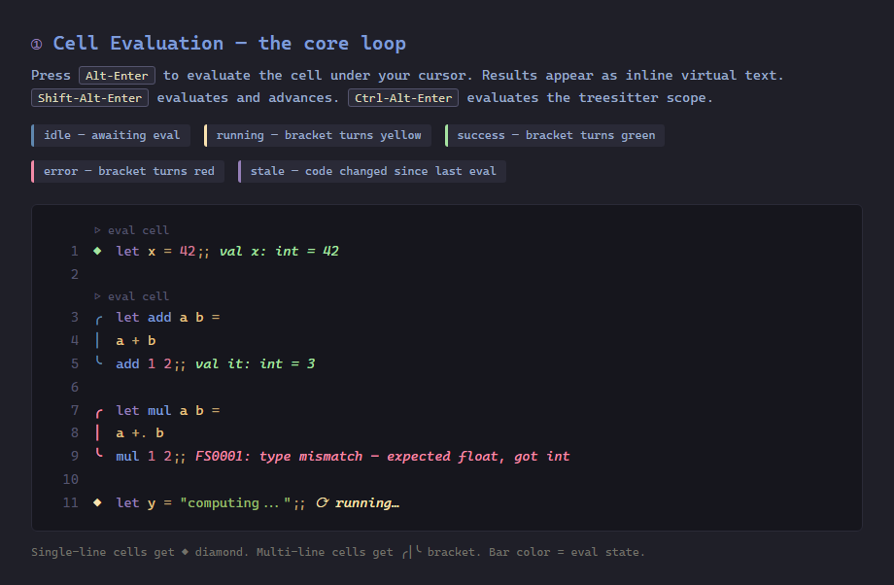Click the string "computing..." on line 11
The height and width of the screenshot is (585, 894).
point(235,502)
